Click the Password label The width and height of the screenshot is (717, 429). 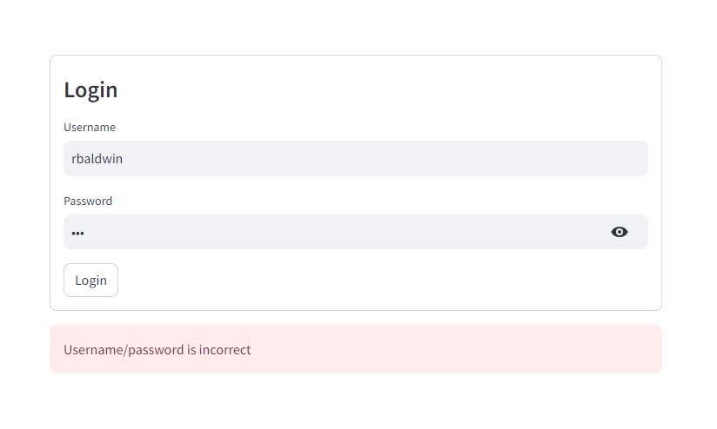(x=88, y=201)
